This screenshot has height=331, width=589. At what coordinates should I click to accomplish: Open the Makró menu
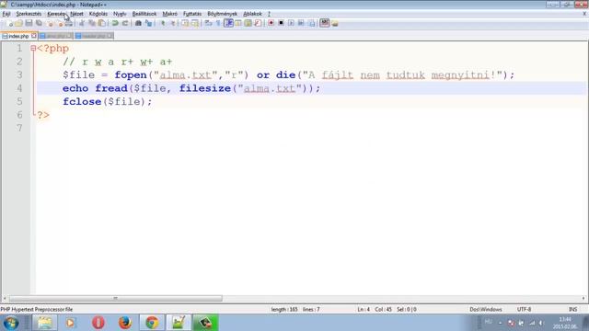(169, 14)
